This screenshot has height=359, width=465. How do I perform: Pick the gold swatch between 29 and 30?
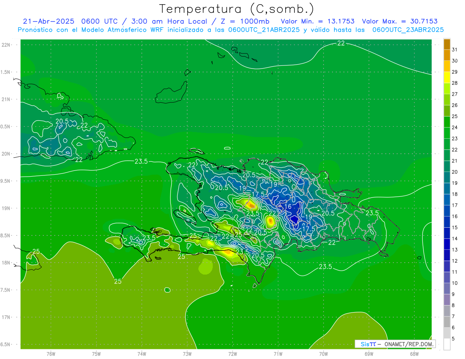[447, 66]
